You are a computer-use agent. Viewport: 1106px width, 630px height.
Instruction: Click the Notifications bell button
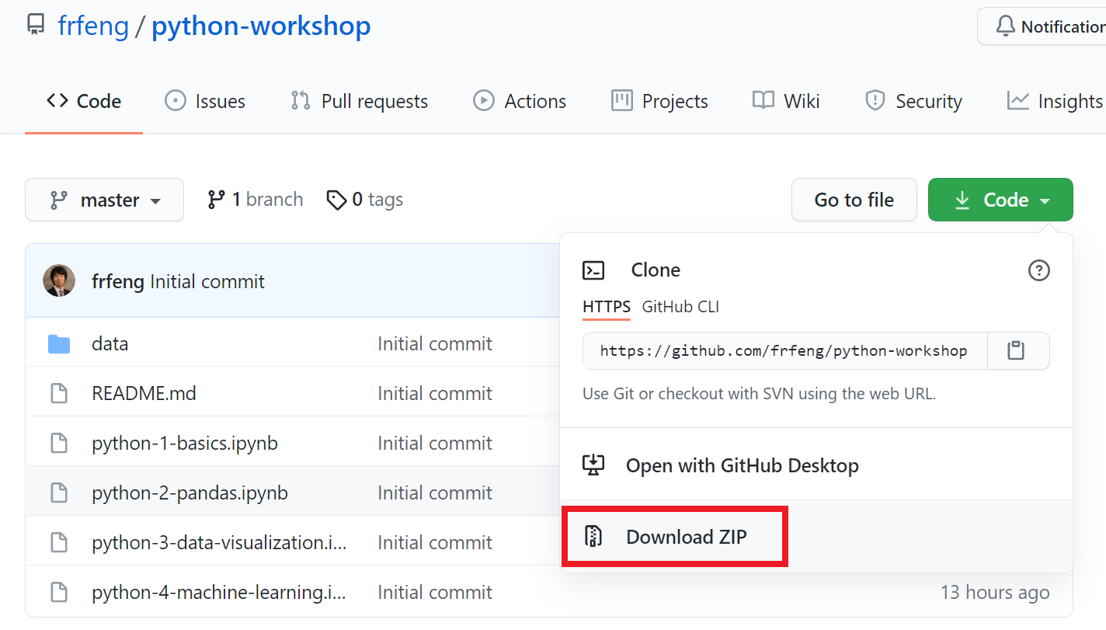[1042, 26]
